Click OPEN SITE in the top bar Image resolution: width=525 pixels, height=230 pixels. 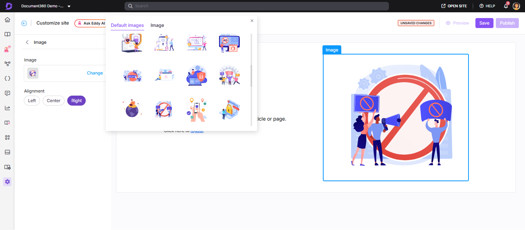[454, 6]
